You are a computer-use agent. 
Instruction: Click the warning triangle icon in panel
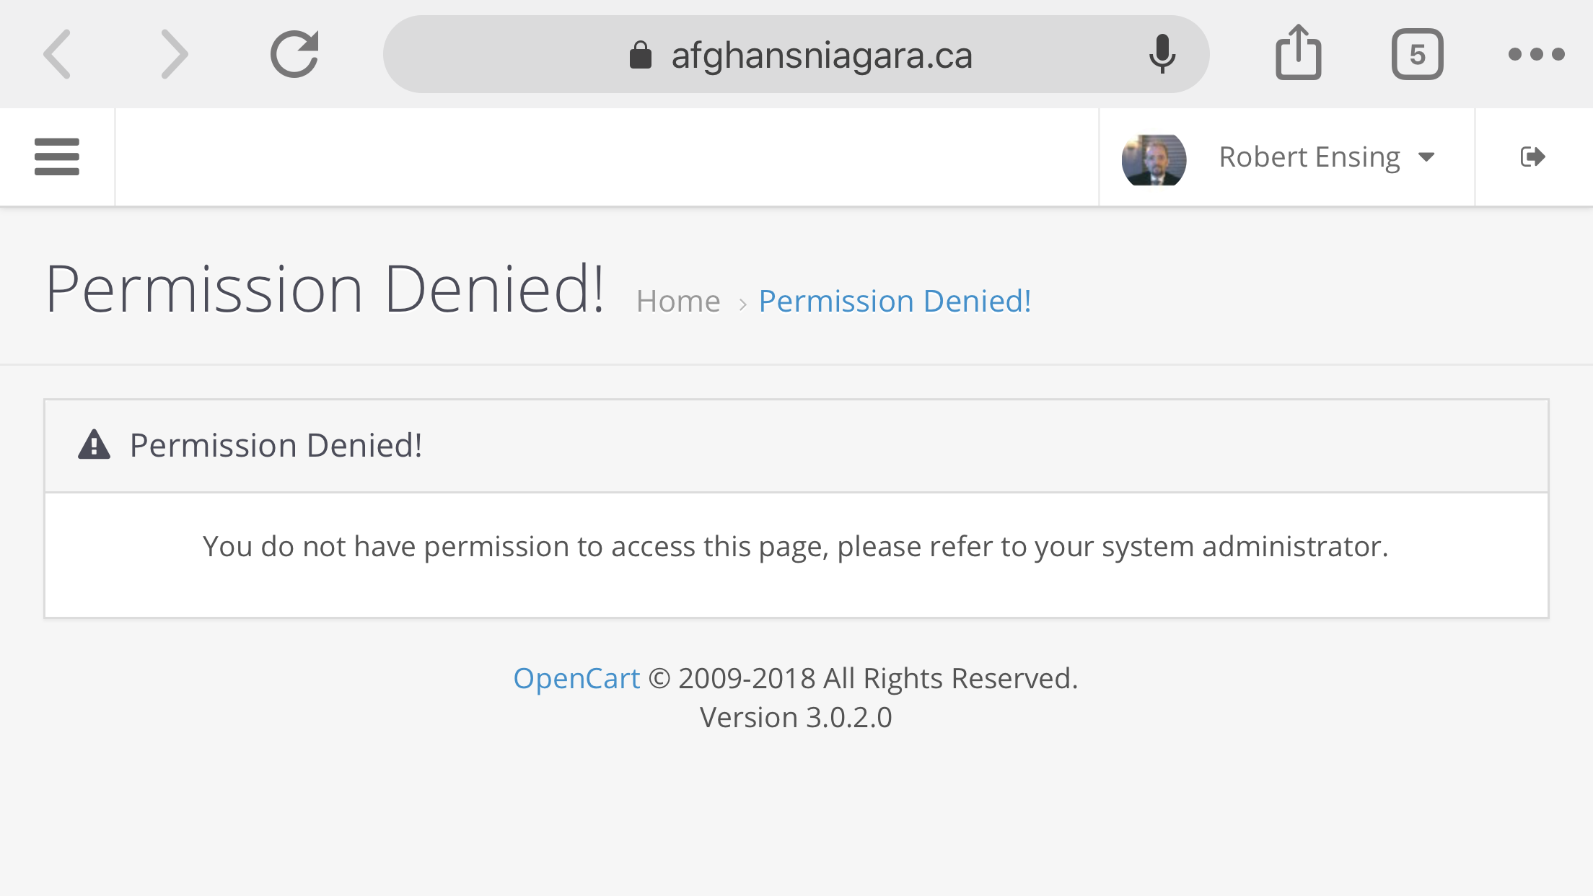[95, 444]
